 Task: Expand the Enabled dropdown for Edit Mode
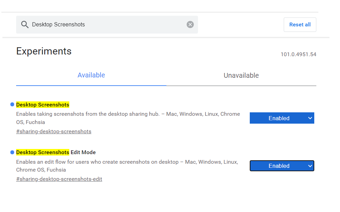pyautogui.click(x=279, y=166)
